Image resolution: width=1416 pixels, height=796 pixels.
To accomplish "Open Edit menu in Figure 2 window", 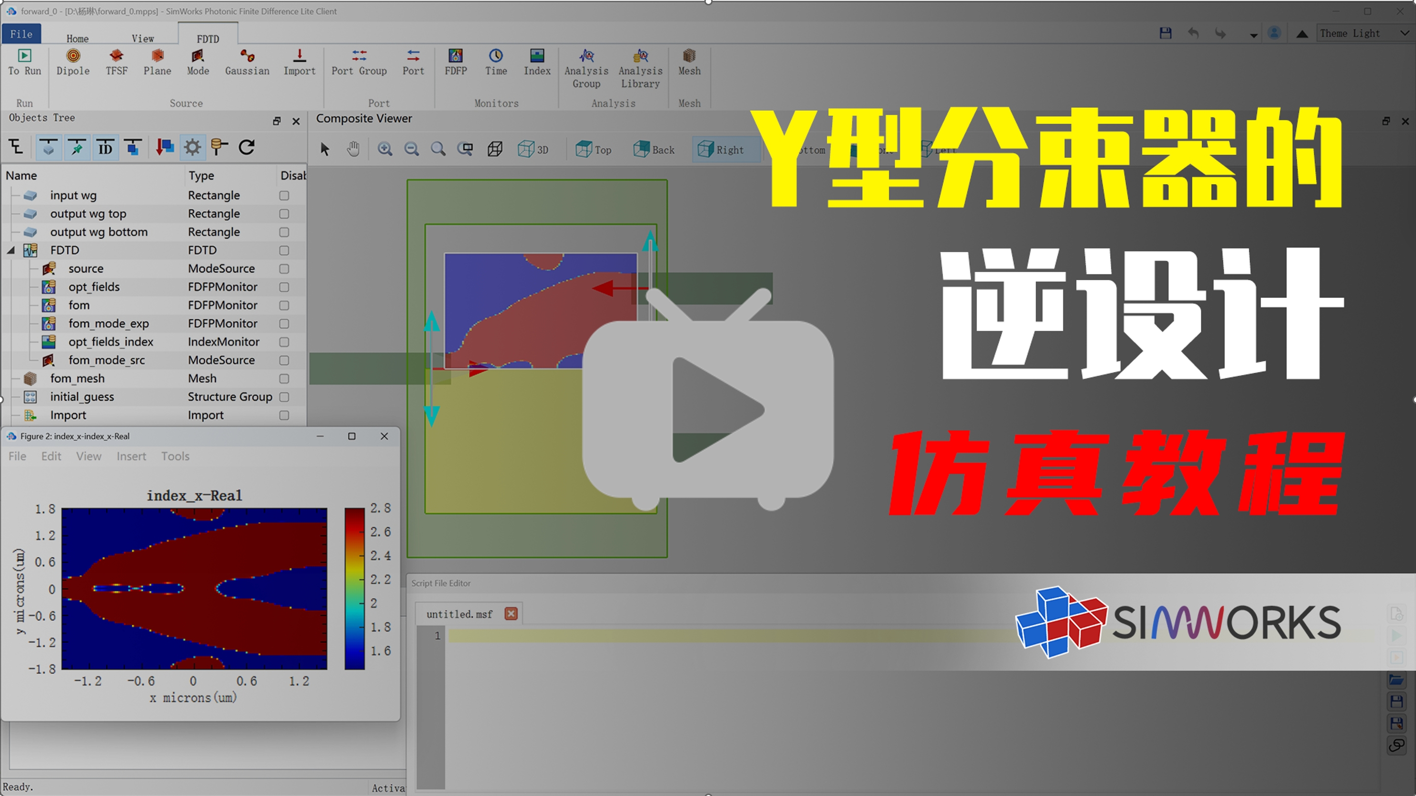I will [51, 456].
